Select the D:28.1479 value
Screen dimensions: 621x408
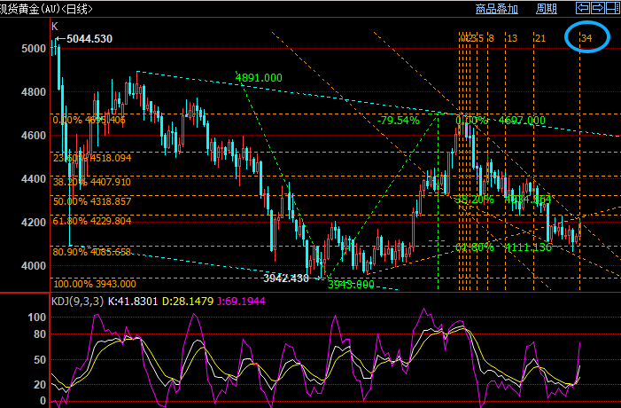click(x=188, y=302)
